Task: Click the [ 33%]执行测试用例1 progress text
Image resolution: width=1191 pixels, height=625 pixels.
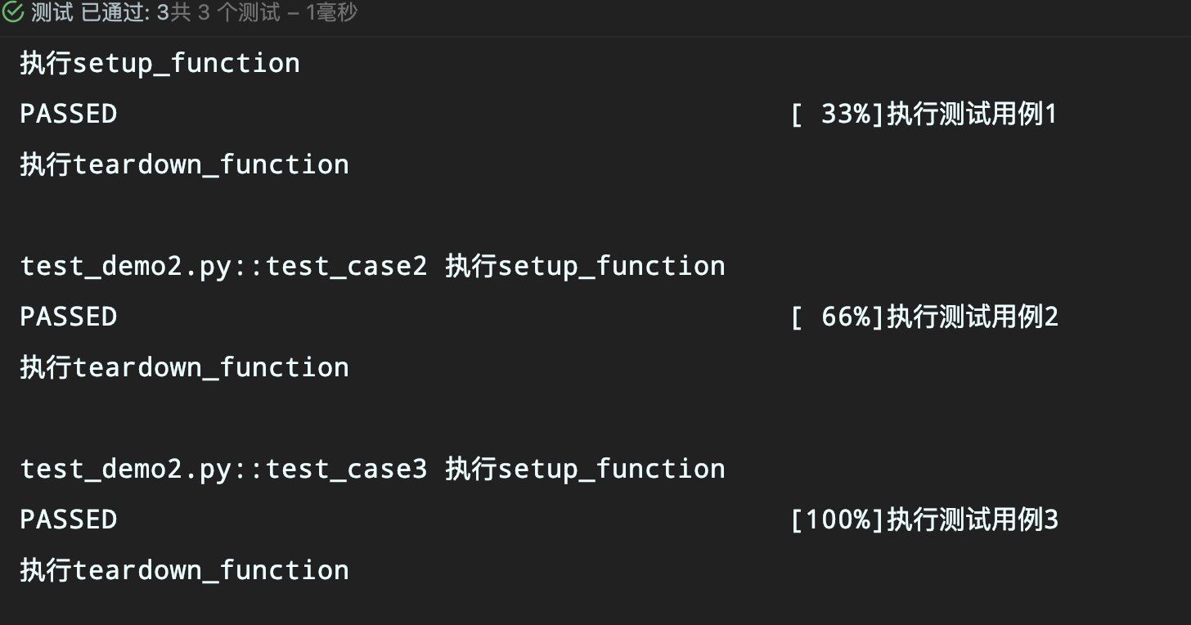Action: tap(924, 114)
